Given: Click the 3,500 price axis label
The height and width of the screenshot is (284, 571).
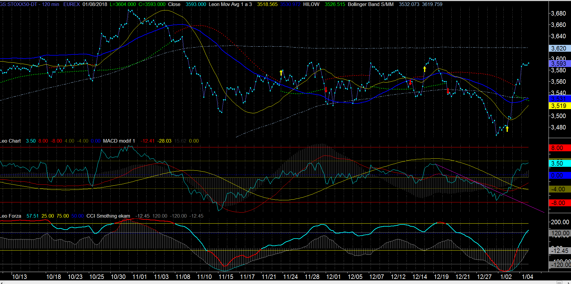Looking at the screenshot, I should pyautogui.click(x=558, y=116).
